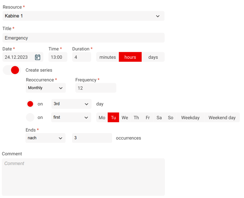Select the 'on first weekday' radio button
244x198 pixels.
pyautogui.click(x=30, y=117)
